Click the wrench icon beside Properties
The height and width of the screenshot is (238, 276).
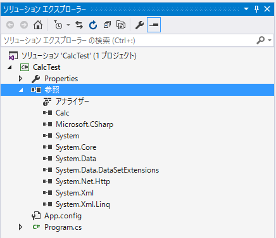36,79
